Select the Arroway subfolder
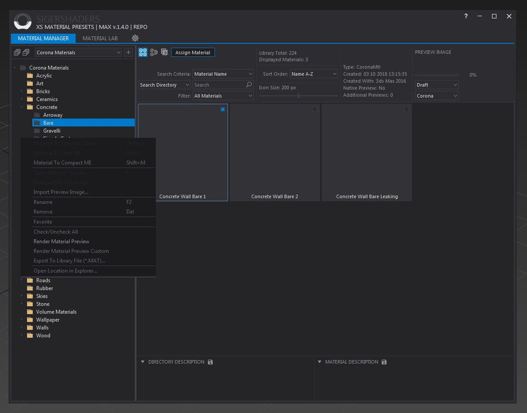The width and height of the screenshot is (527, 413). tap(53, 115)
